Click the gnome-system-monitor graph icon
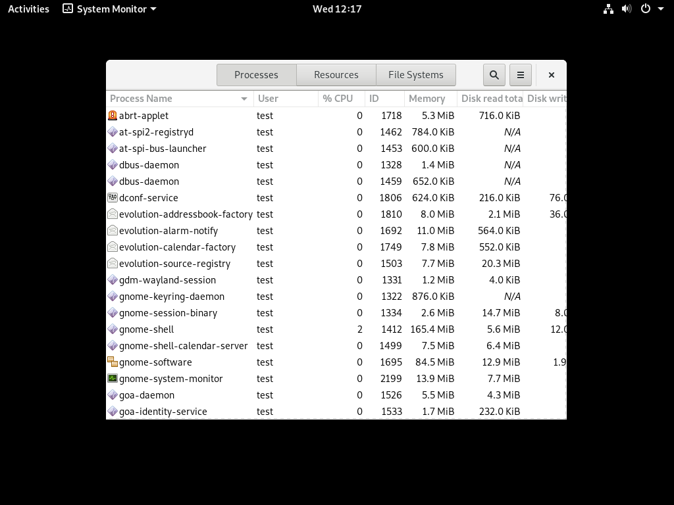 [x=112, y=378]
